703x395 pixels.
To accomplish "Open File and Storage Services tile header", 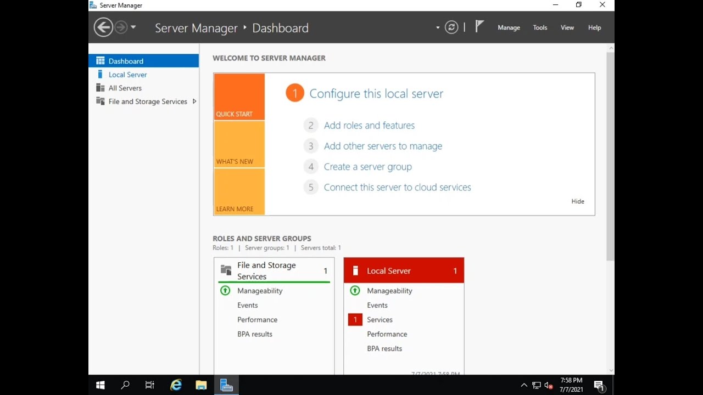I will coord(274,270).
